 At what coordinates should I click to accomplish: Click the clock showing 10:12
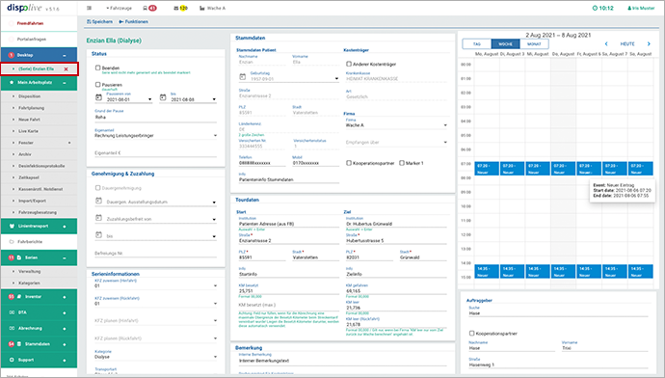(x=602, y=8)
